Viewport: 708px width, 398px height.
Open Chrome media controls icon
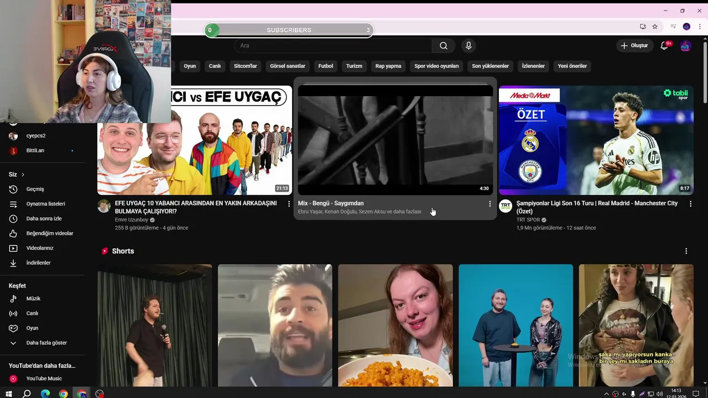coord(673,27)
